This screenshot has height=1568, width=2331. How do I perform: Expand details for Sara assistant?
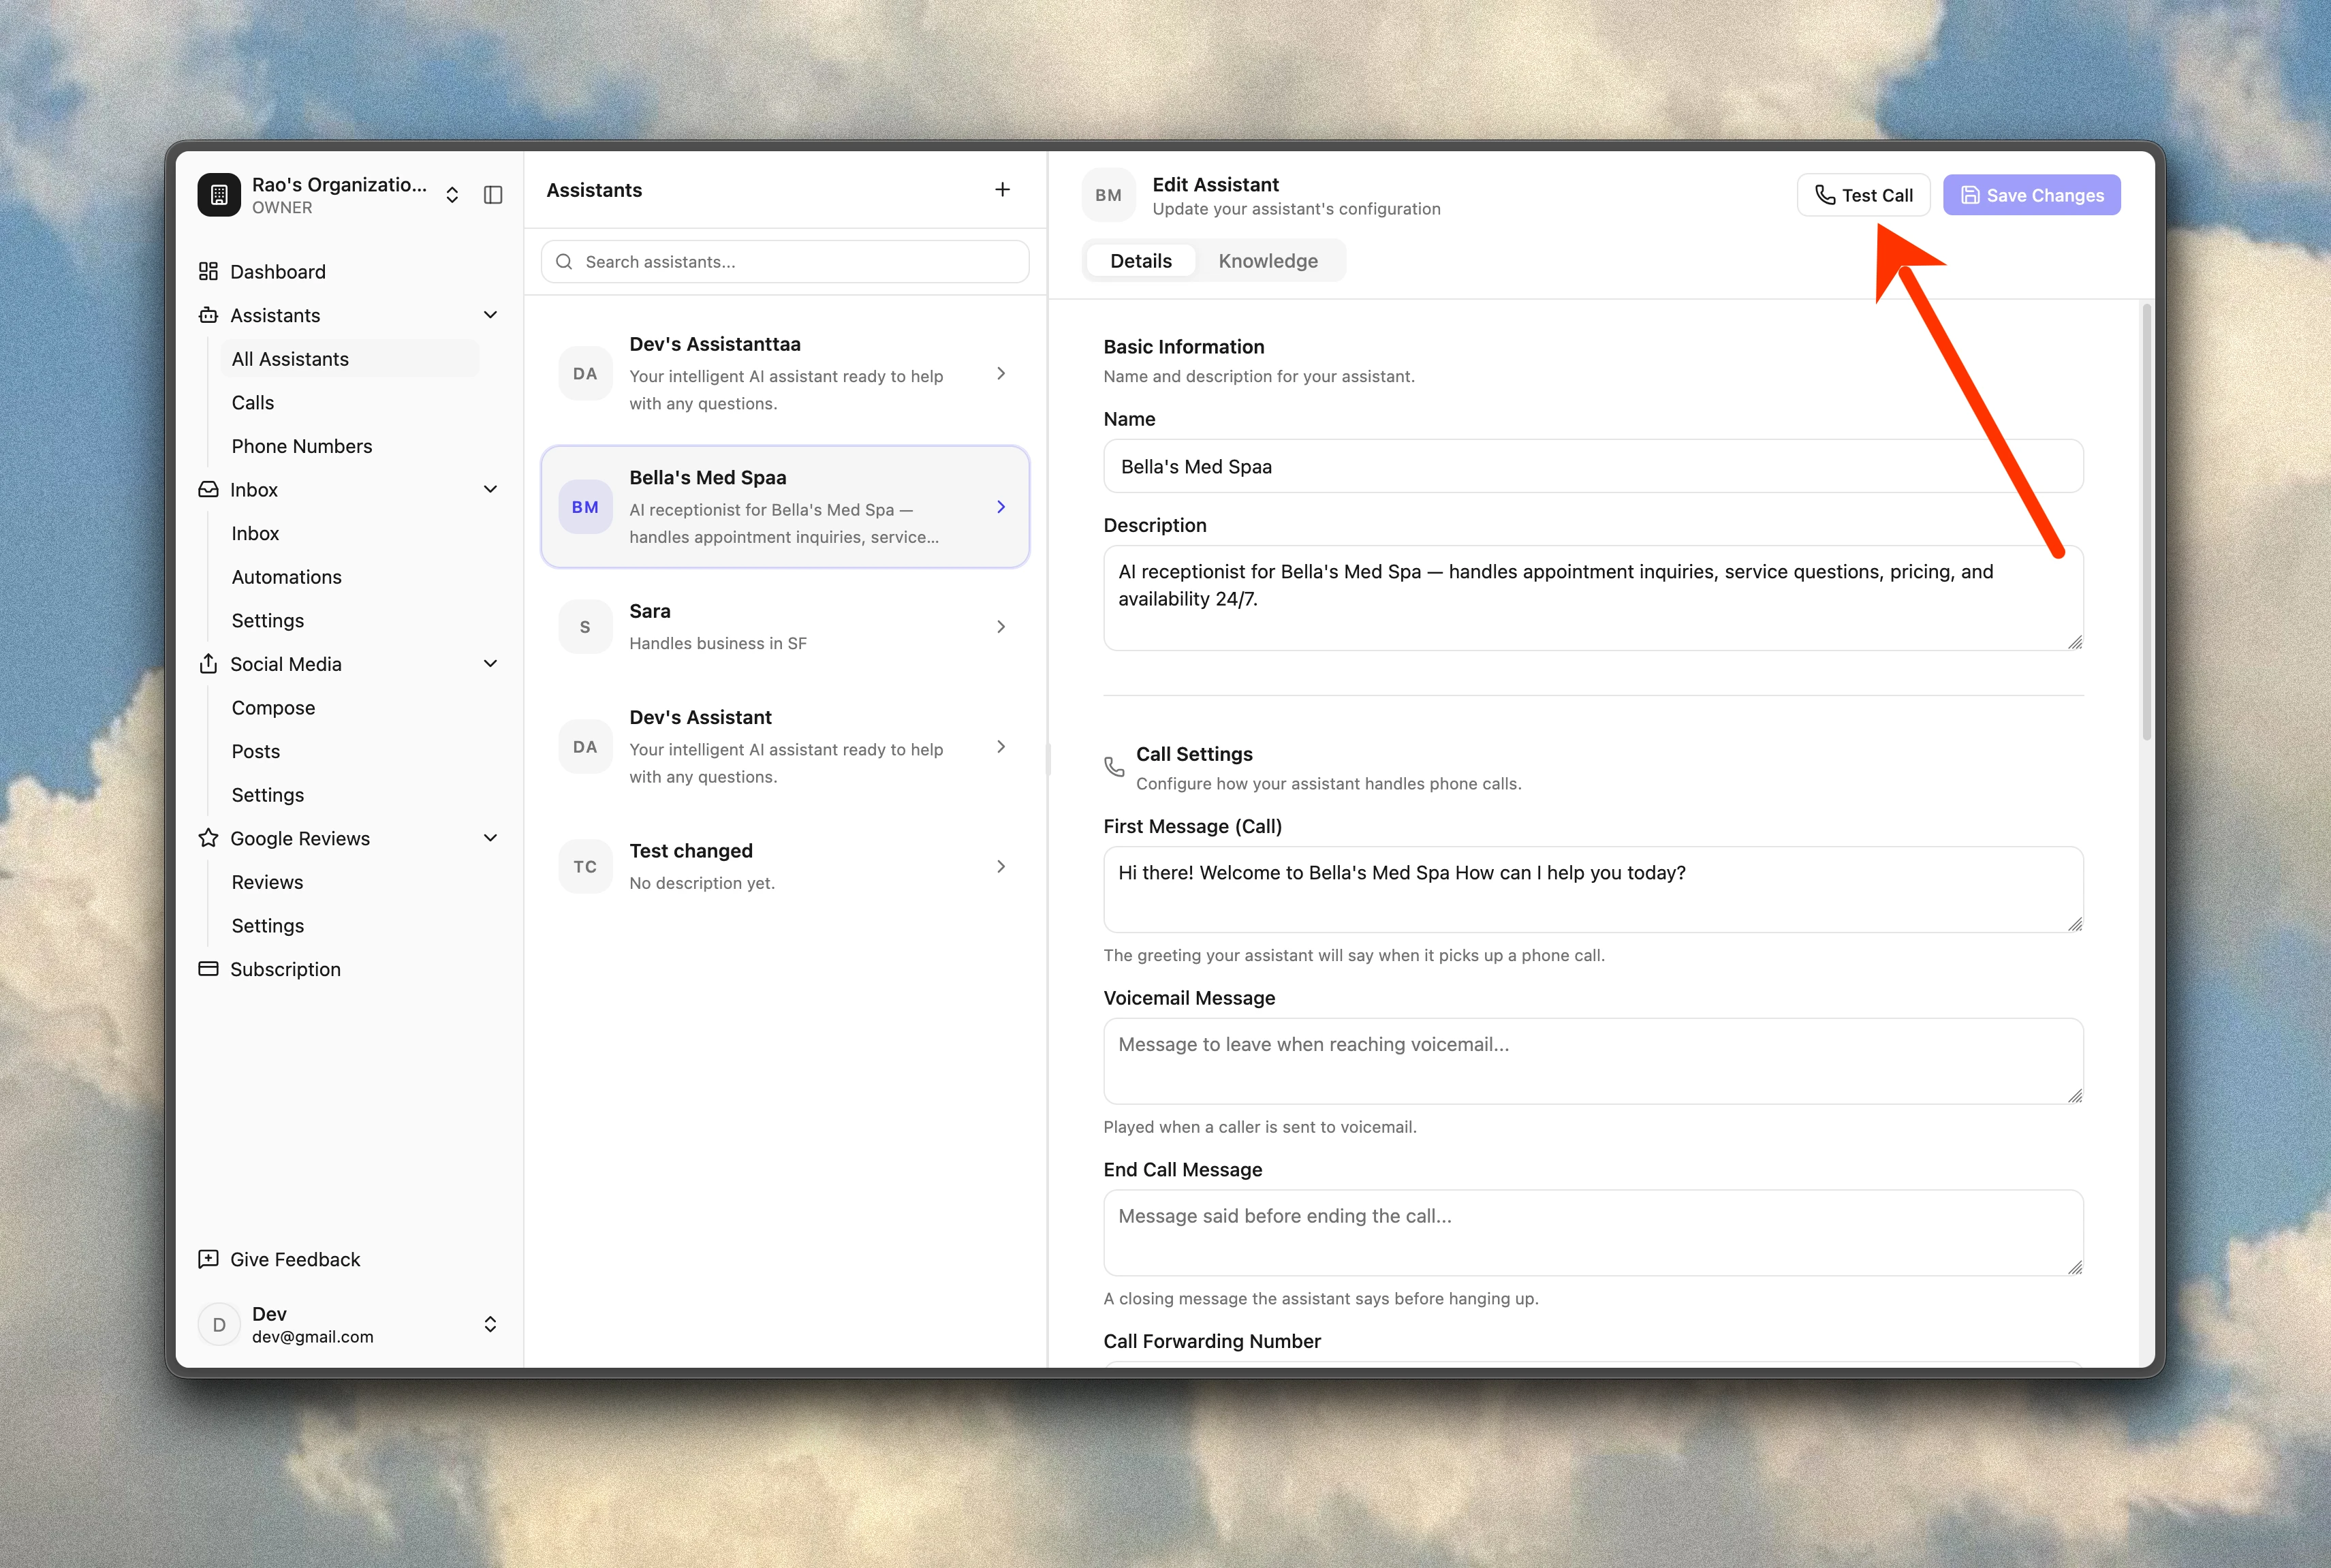(x=1001, y=626)
